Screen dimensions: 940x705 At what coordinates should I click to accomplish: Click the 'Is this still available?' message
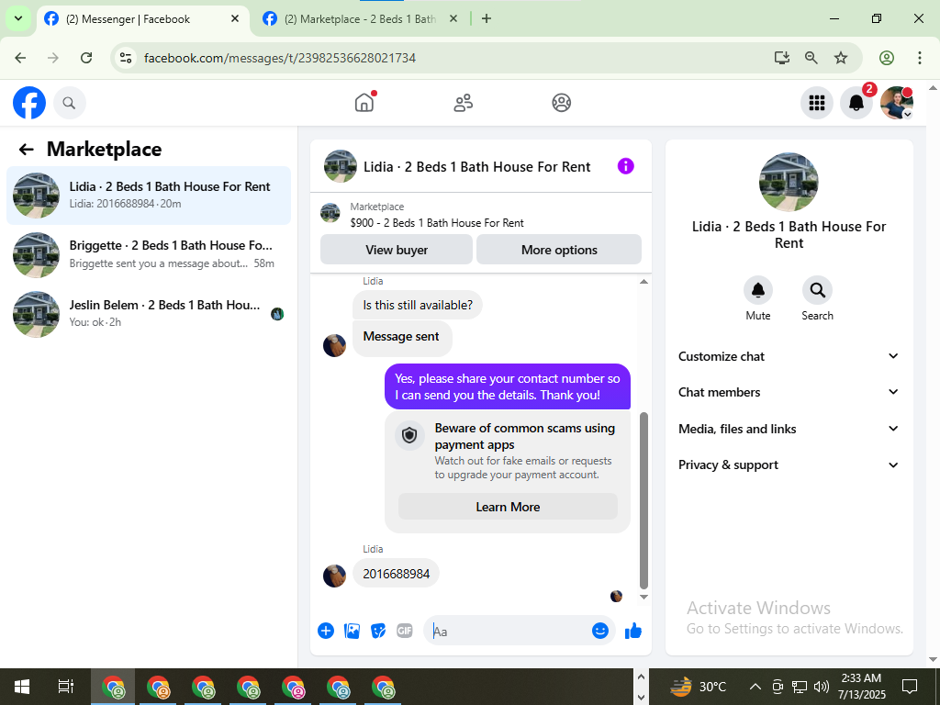coord(418,305)
